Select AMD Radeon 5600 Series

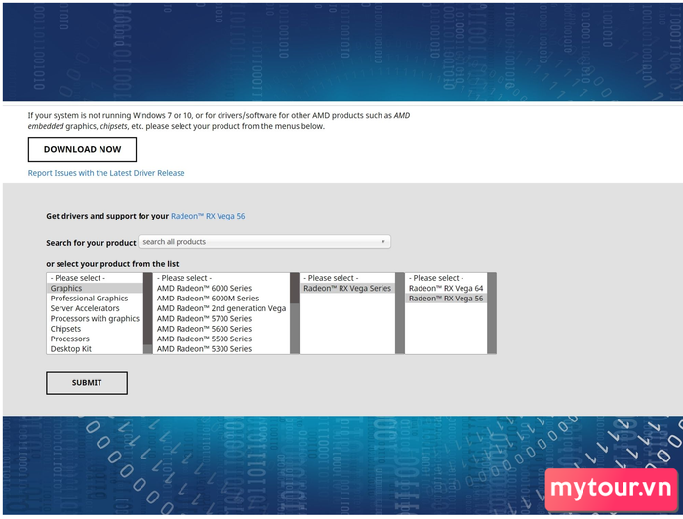click(x=221, y=329)
